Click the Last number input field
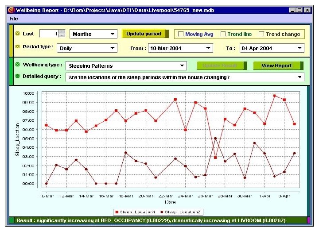The height and width of the screenshot is (239, 319). [49, 34]
